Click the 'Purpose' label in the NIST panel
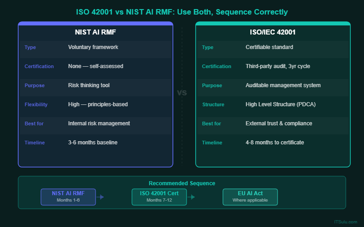This screenshot has width=364, height=227. tap(35, 85)
